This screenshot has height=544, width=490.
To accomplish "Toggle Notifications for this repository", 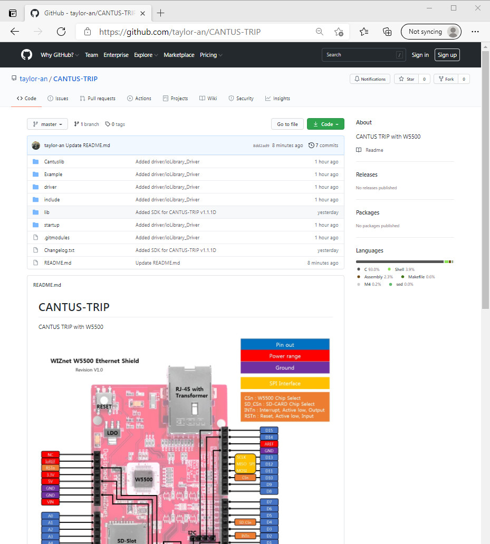I will tap(370, 79).
